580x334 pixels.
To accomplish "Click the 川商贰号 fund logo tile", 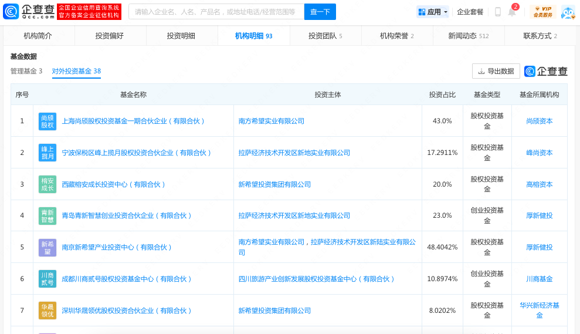I will (48, 279).
